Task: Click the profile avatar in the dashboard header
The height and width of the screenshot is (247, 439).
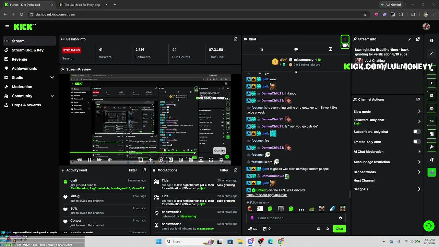Action: coord(426,27)
